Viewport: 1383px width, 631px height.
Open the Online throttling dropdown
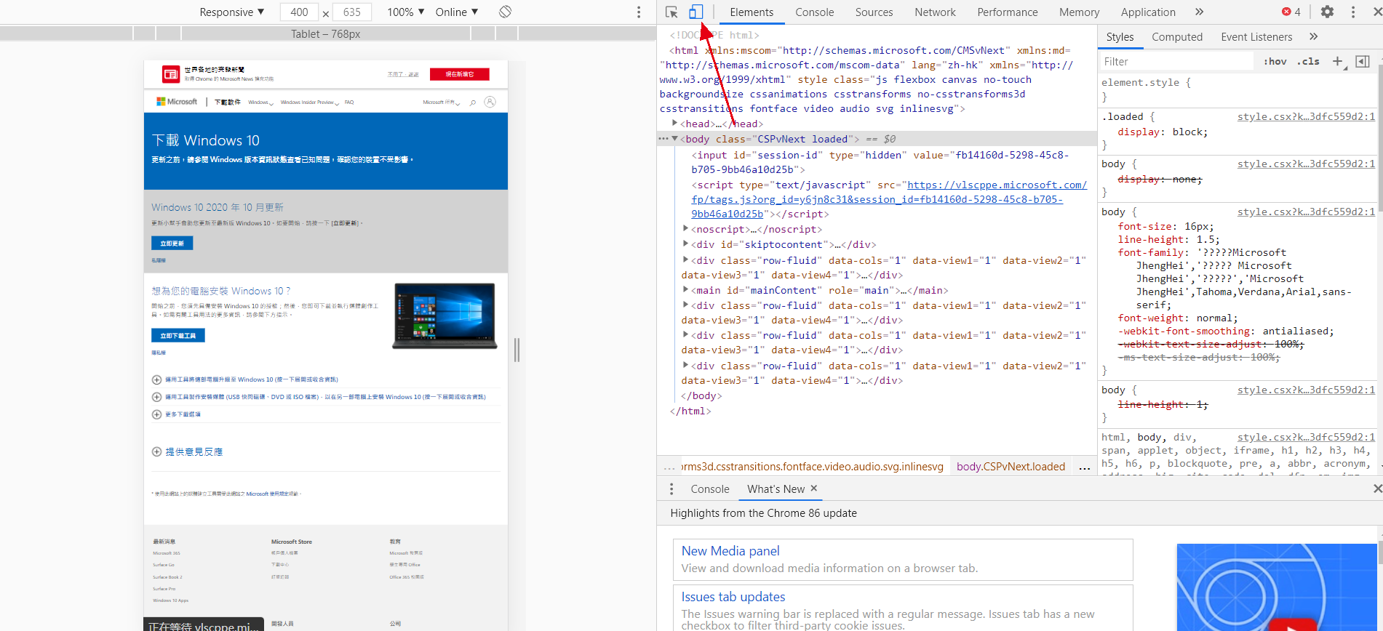(457, 12)
